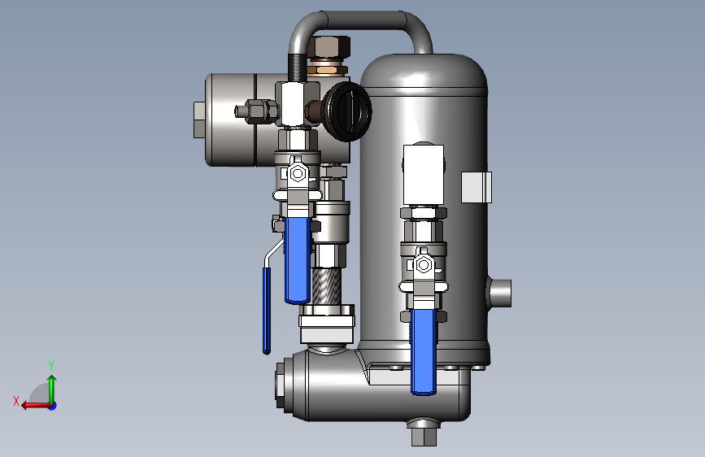Select the side port stub on the tank's right
The width and height of the screenshot is (705, 457).
500,294
